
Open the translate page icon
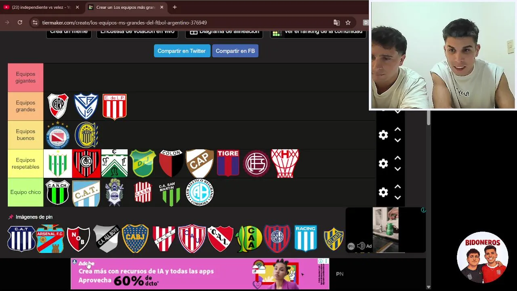coord(336,23)
